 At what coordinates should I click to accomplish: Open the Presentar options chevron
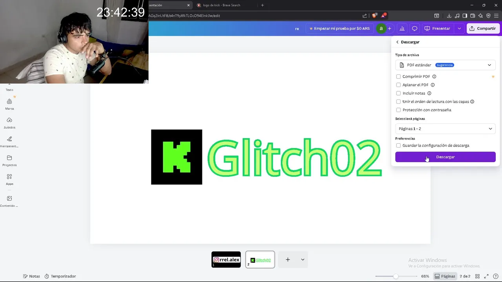[459, 29]
